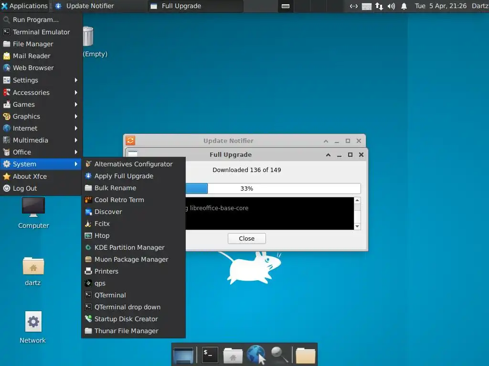This screenshot has height=366, width=489.
Task: Click the log scrollbar down arrow
Action: (x=357, y=226)
